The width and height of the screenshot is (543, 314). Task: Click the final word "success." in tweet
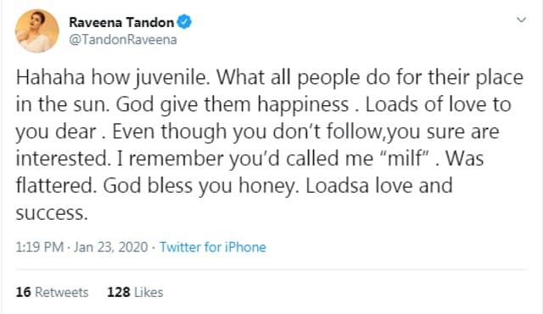[52, 213]
